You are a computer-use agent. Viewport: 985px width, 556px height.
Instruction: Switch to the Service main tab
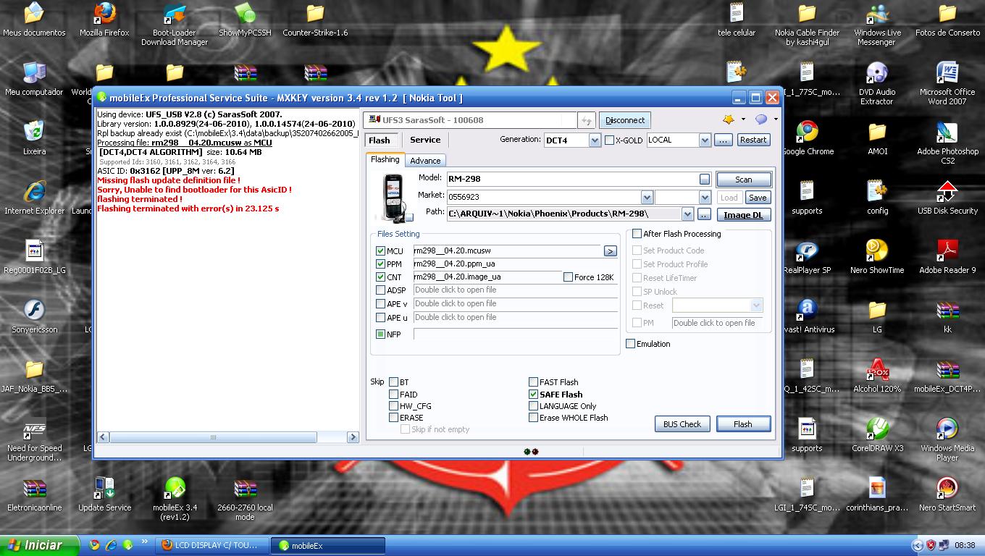[425, 140]
